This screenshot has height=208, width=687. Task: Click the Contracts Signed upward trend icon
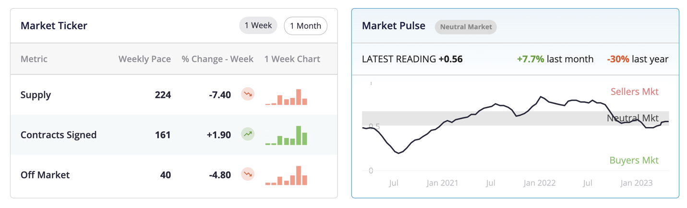pyautogui.click(x=248, y=134)
